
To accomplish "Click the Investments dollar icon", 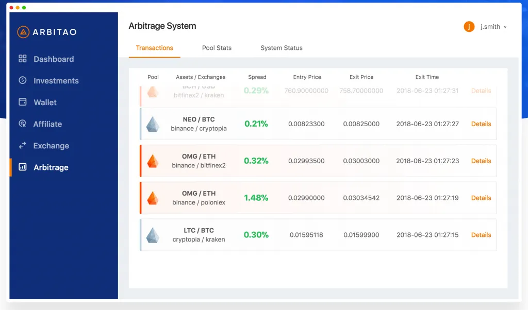I will [x=22, y=80].
